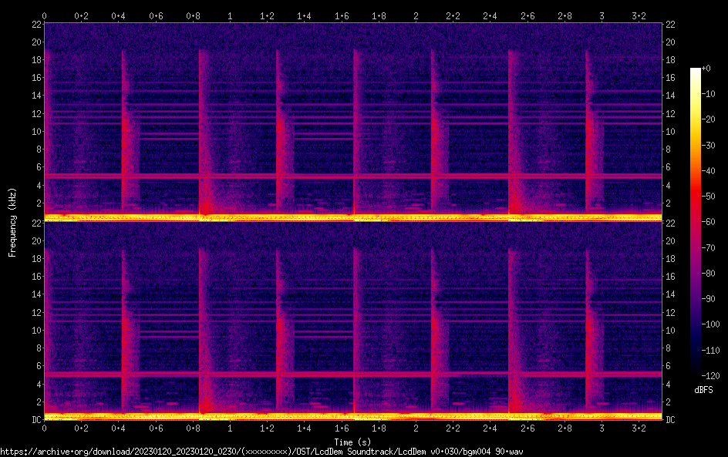Image resolution: width=728 pixels, height=457 pixels.
Task: Click the 10 kHz label on upper-left frequency axis
Action: coord(35,131)
